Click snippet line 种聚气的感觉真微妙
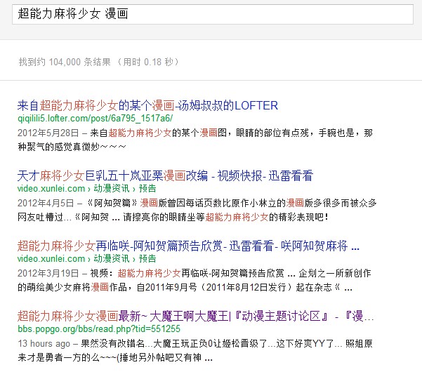 point(72,147)
